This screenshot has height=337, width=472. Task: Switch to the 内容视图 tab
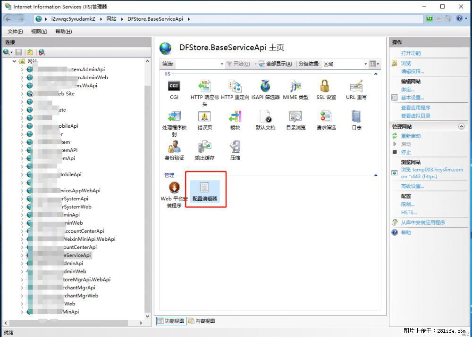[x=202, y=321]
